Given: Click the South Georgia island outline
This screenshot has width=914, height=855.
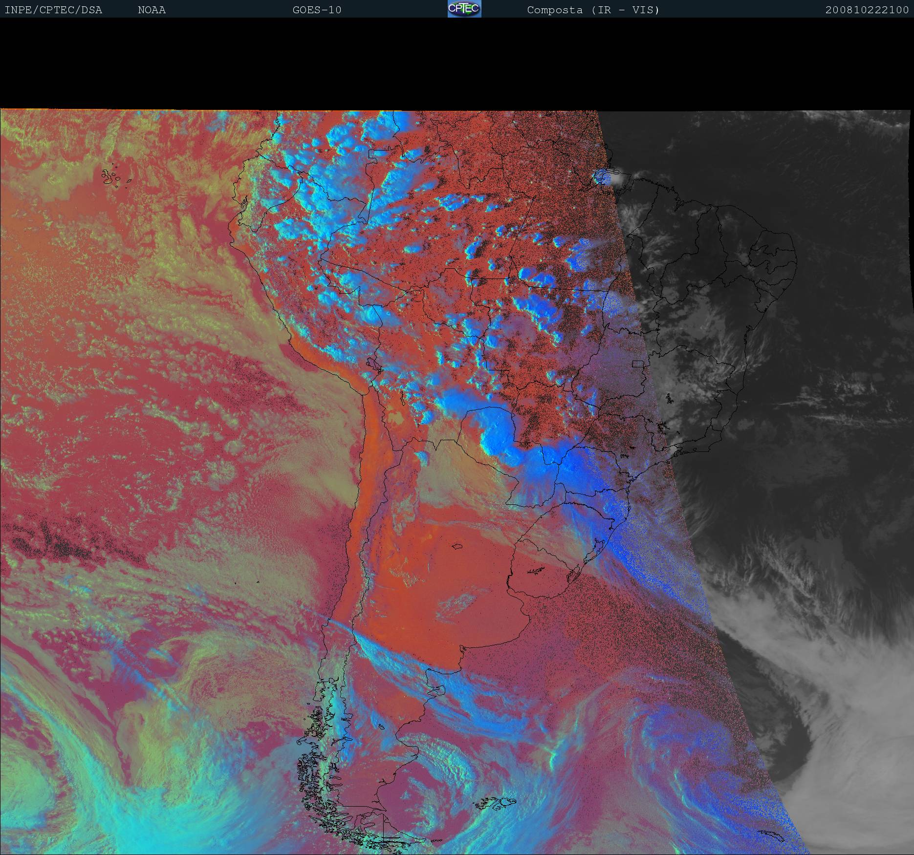Looking at the screenshot, I should point(773,835).
